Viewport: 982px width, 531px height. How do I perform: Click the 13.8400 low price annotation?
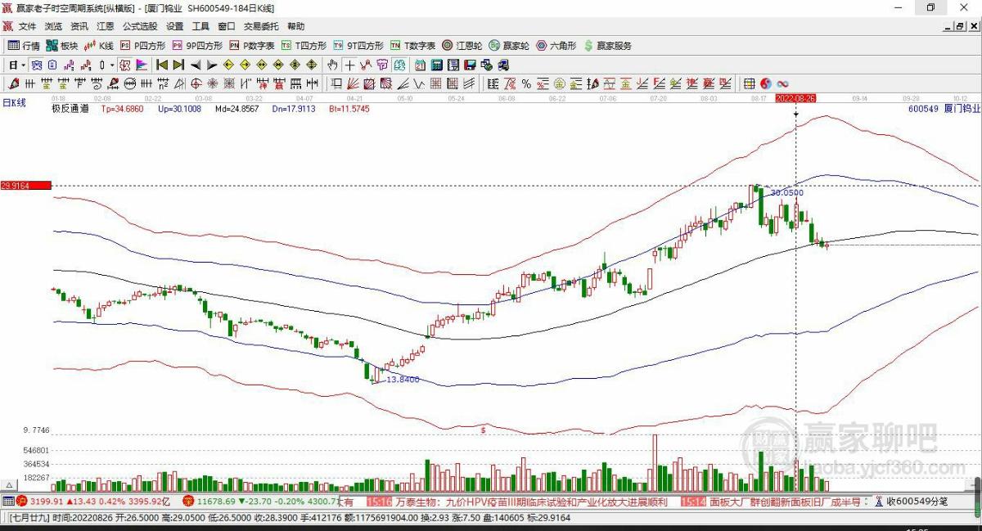pyautogui.click(x=403, y=380)
